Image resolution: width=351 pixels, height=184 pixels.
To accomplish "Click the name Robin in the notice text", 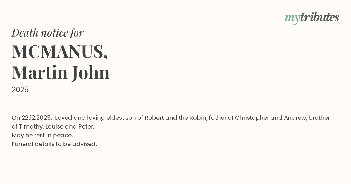I will tap(197, 118).
